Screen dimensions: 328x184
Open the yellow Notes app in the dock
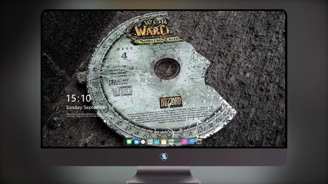click(x=164, y=142)
